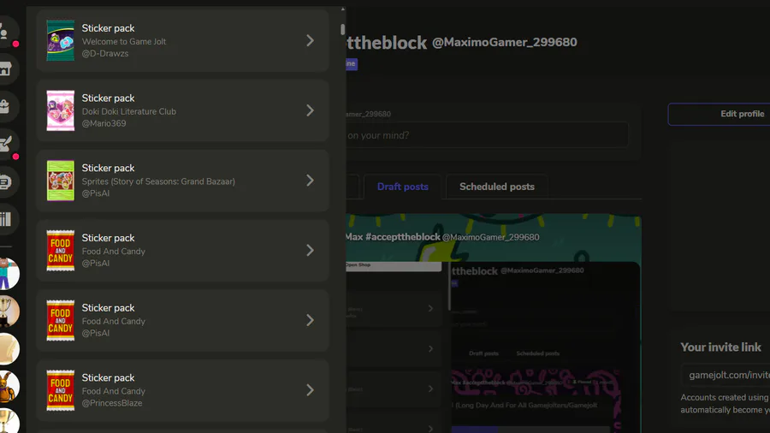770x433 pixels.
Task: Switch to the Draft posts tab
Action: click(x=403, y=187)
